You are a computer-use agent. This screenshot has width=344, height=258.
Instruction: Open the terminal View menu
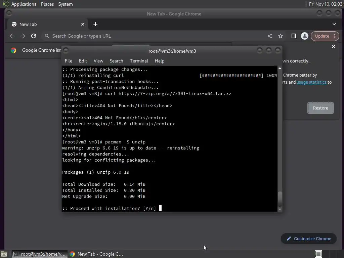(98, 61)
